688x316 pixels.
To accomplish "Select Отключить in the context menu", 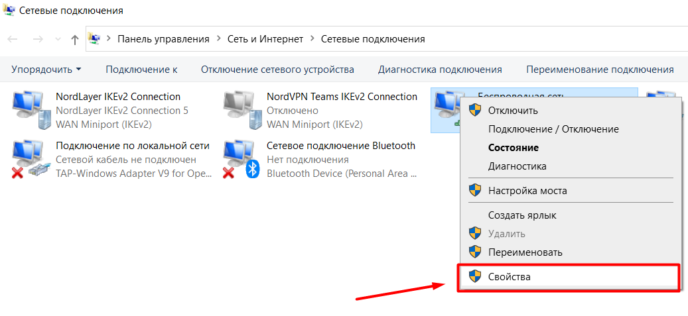I will point(513,111).
